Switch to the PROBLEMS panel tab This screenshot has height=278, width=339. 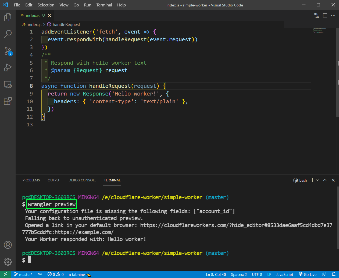coord(31,180)
